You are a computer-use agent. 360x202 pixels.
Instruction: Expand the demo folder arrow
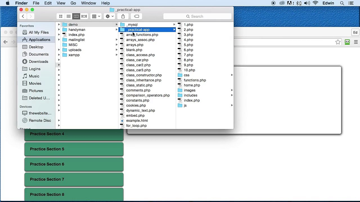coord(116,25)
